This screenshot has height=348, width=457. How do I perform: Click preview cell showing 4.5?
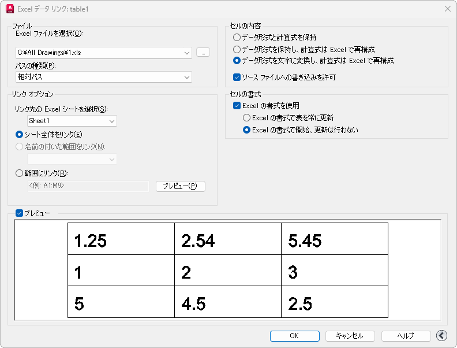pyautogui.click(x=228, y=302)
